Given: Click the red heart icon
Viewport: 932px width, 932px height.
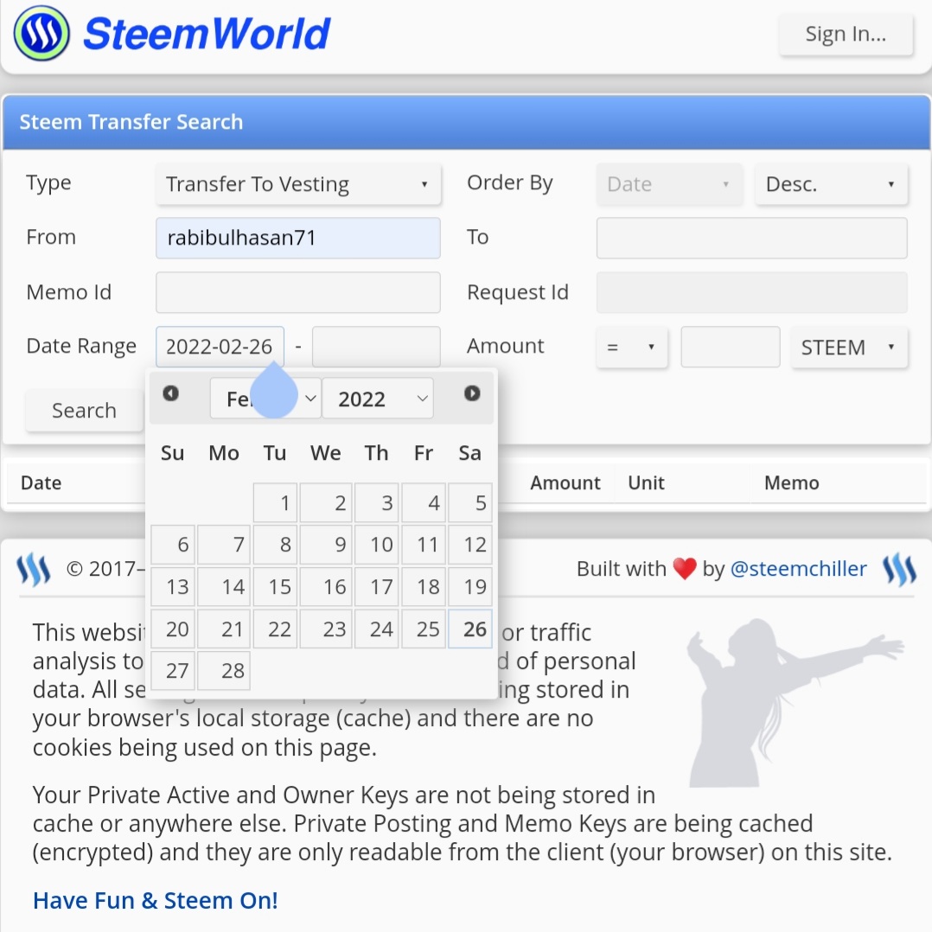Looking at the screenshot, I should pos(684,569).
